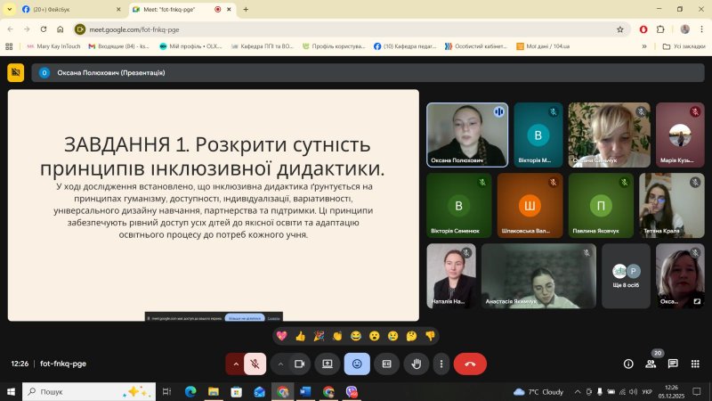
Task: Raise your hand in the meeting
Action: (415, 364)
